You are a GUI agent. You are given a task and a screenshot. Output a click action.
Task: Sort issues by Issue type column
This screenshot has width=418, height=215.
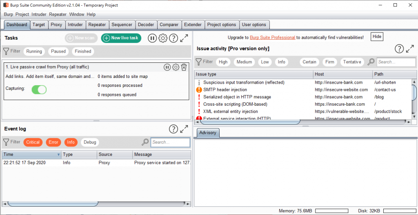click(x=254, y=74)
